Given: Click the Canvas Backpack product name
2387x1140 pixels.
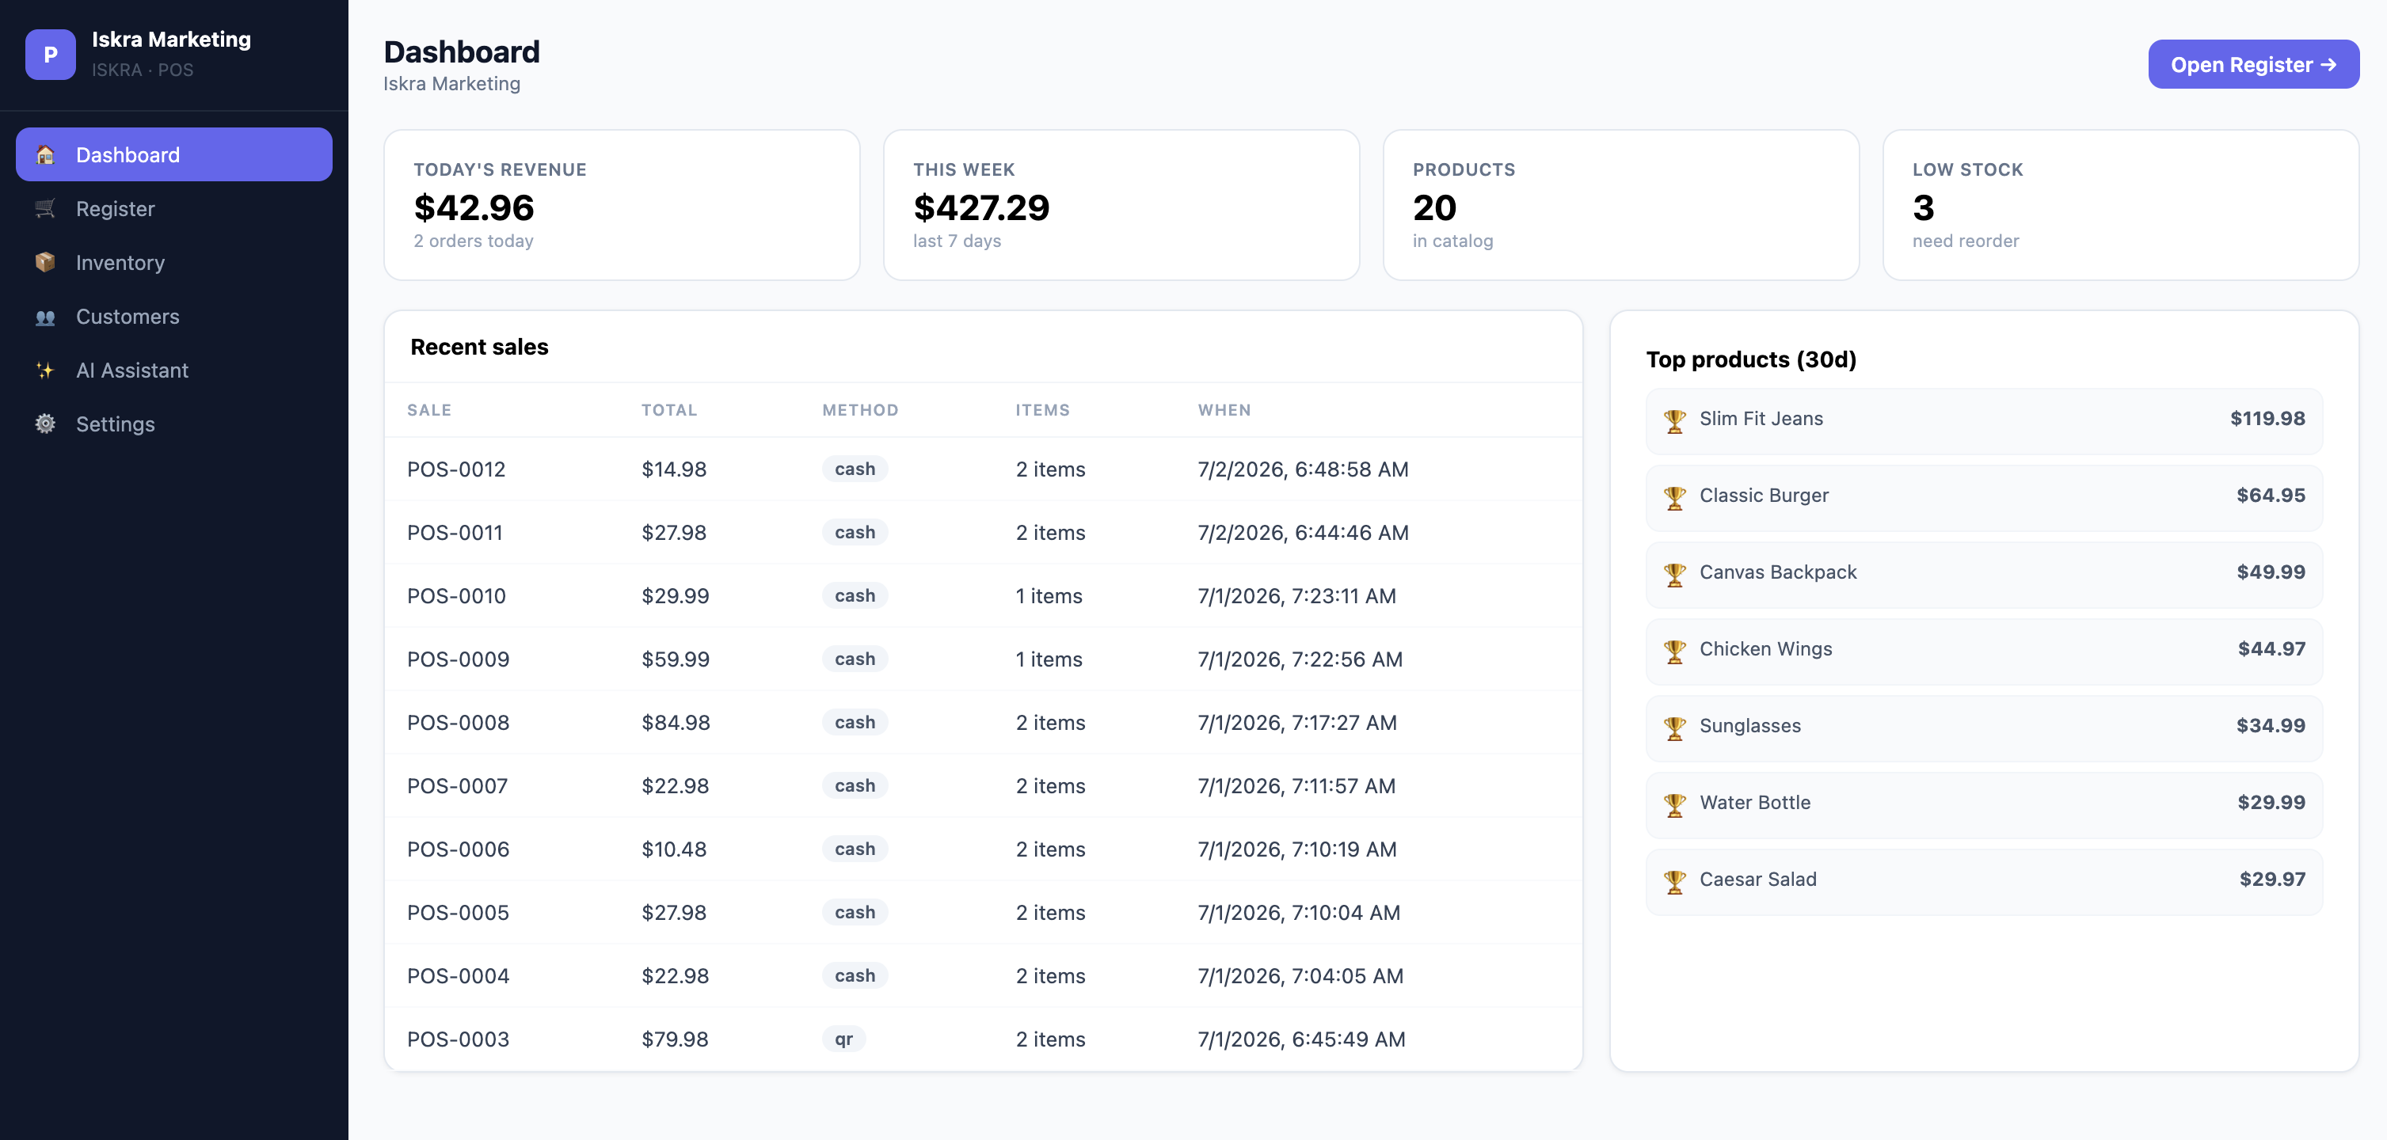Looking at the screenshot, I should (1777, 572).
